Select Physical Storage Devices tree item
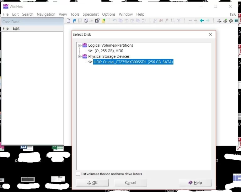 [109, 56]
